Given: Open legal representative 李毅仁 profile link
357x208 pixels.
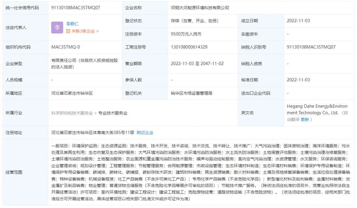Looking at the screenshot, I should click(72, 24).
